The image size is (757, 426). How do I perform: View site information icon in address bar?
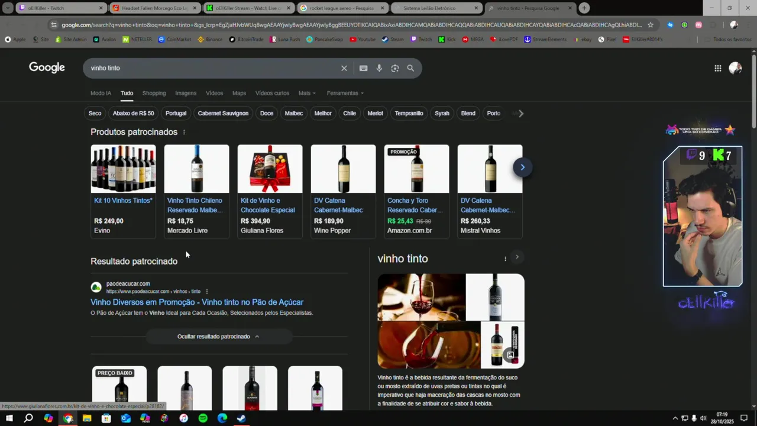(x=54, y=25)
